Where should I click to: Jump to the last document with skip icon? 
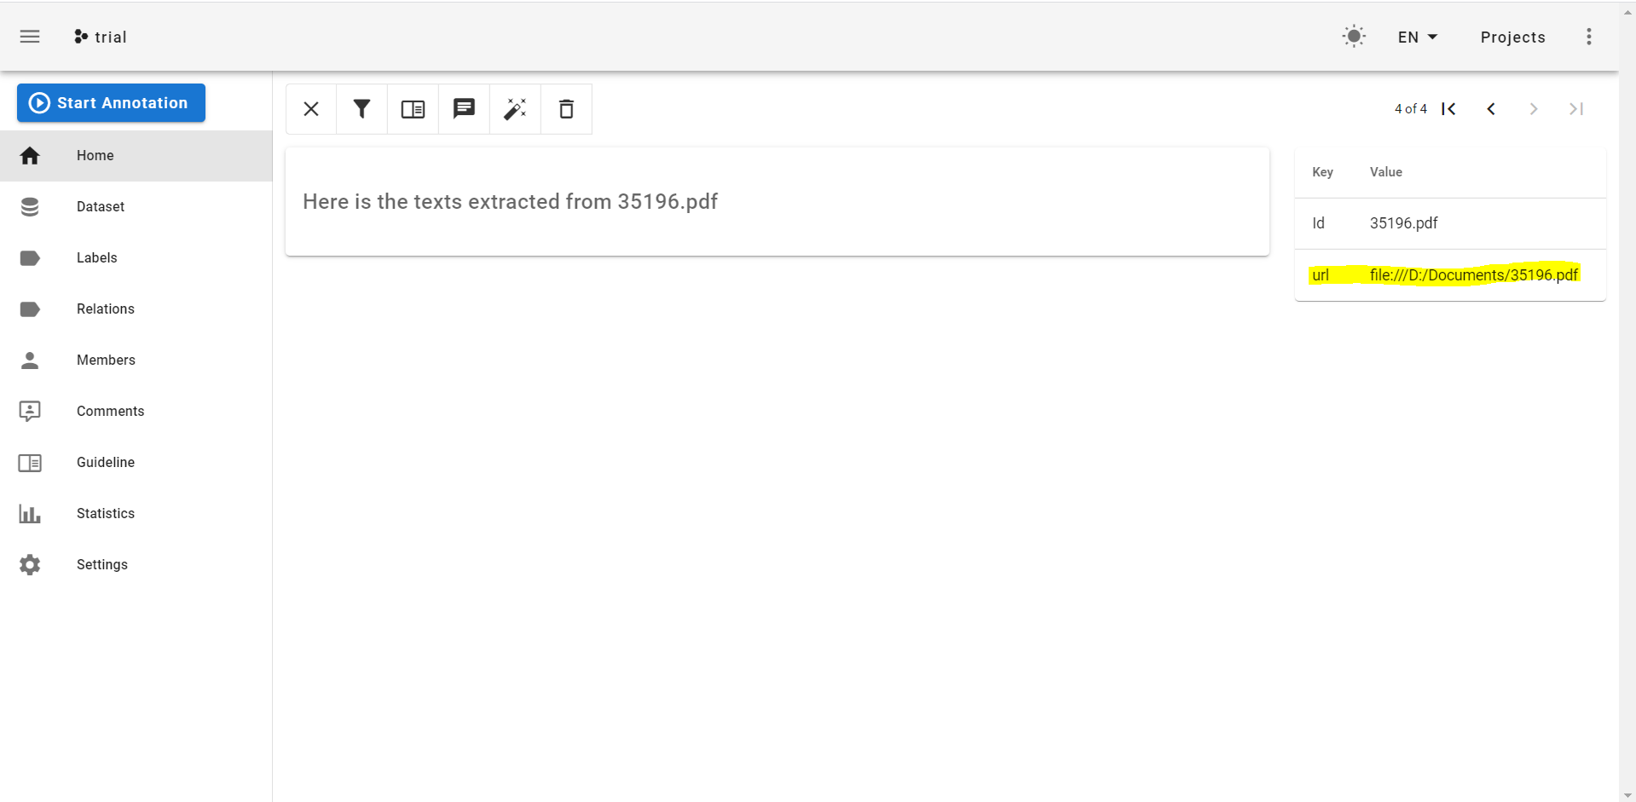pyautogui.click(x=1575, y=108)
